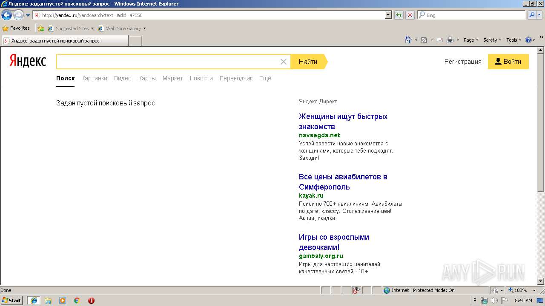The width and height of the screenshot is (545, 306).
Task: Open the search provider dropdown arrow
Action: (x=540, y=15)
